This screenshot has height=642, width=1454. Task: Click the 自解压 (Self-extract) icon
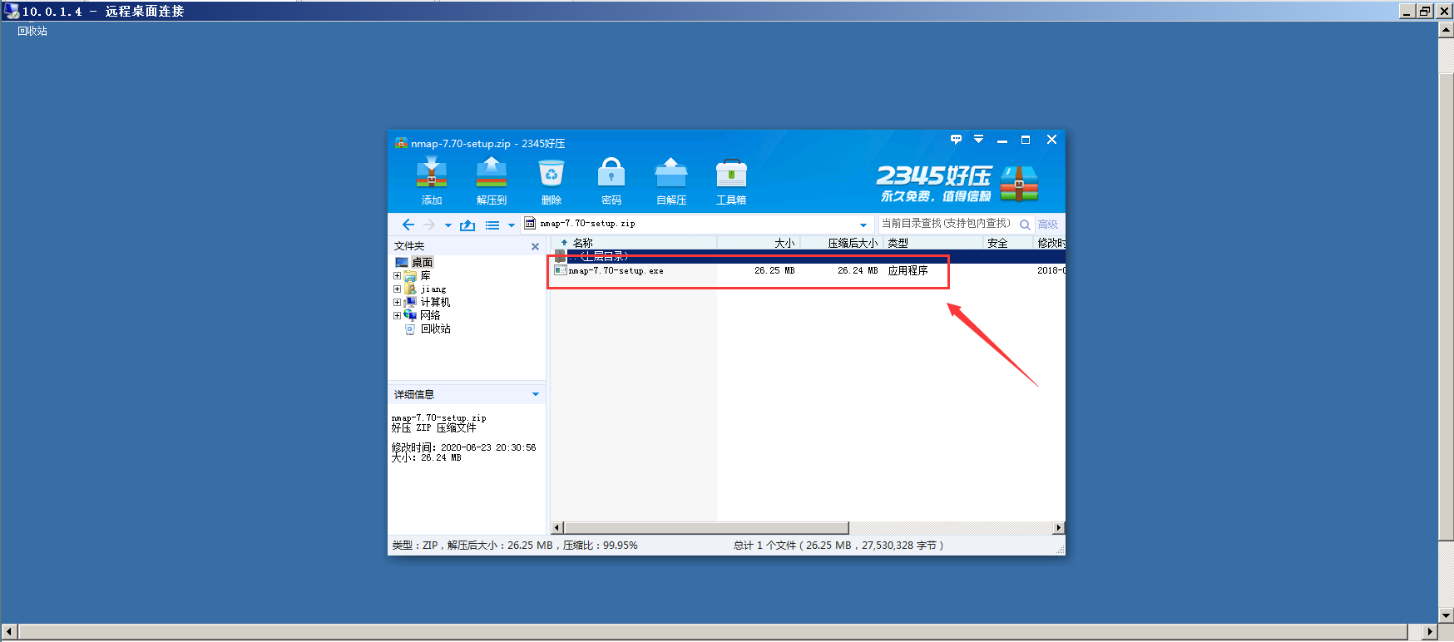point(671,180)
